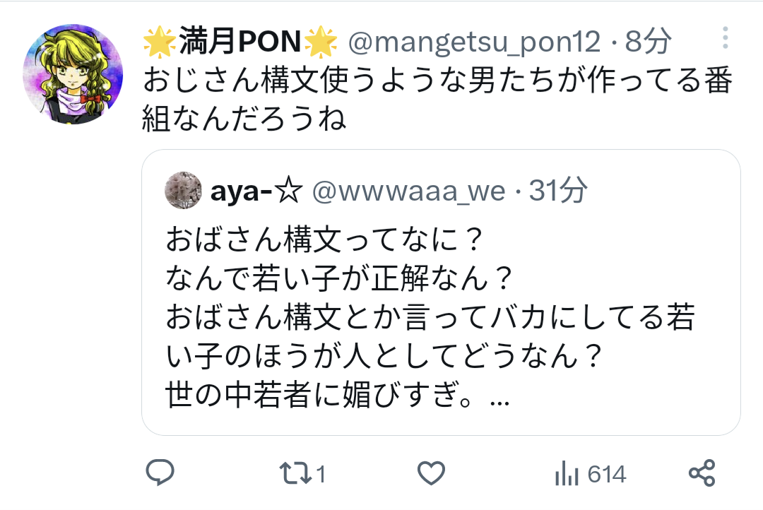Open the three-dot more options menu
This screenshot has height=510, width=763.
click(x=725, y=37)
